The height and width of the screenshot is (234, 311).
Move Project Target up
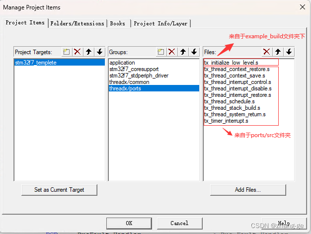click(x=88, y=52)
